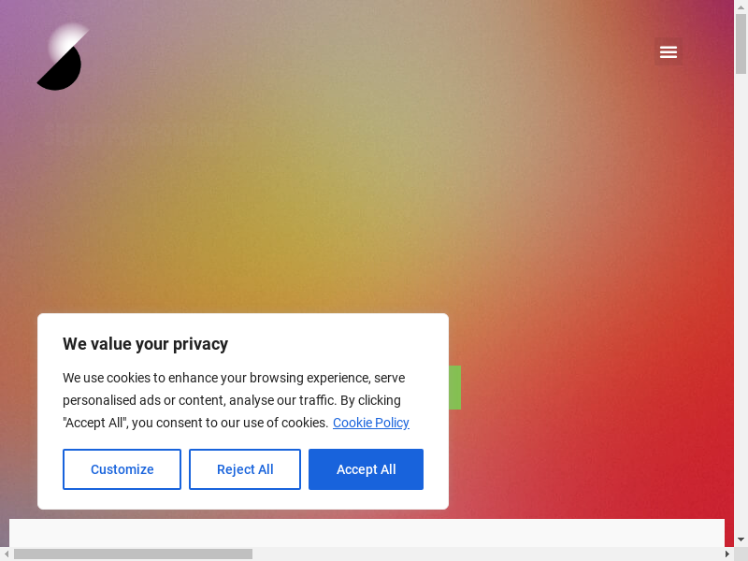Click the vertical scrollbar up arrow
Screen dimensions: 748x561
click(x=741, y=7)
